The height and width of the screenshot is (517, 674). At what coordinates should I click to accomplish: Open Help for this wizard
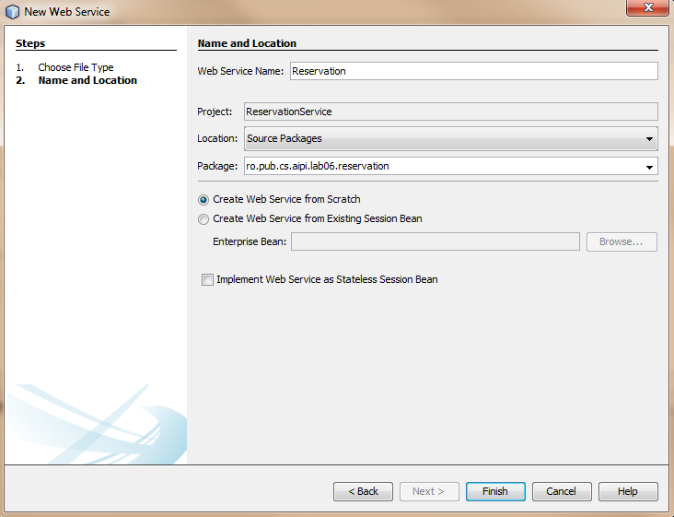coord(628,491)
